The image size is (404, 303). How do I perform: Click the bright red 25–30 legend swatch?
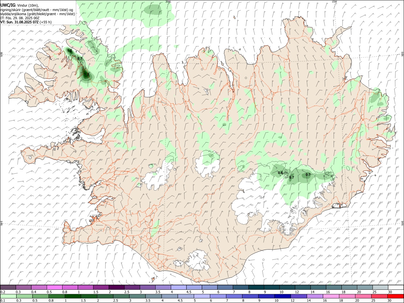[396, 296]
